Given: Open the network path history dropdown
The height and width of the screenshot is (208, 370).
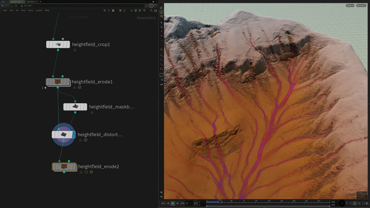Looking at the screenshot, I should click(146, 6).
